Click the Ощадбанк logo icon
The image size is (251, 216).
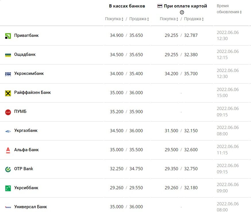click(8, 55)
